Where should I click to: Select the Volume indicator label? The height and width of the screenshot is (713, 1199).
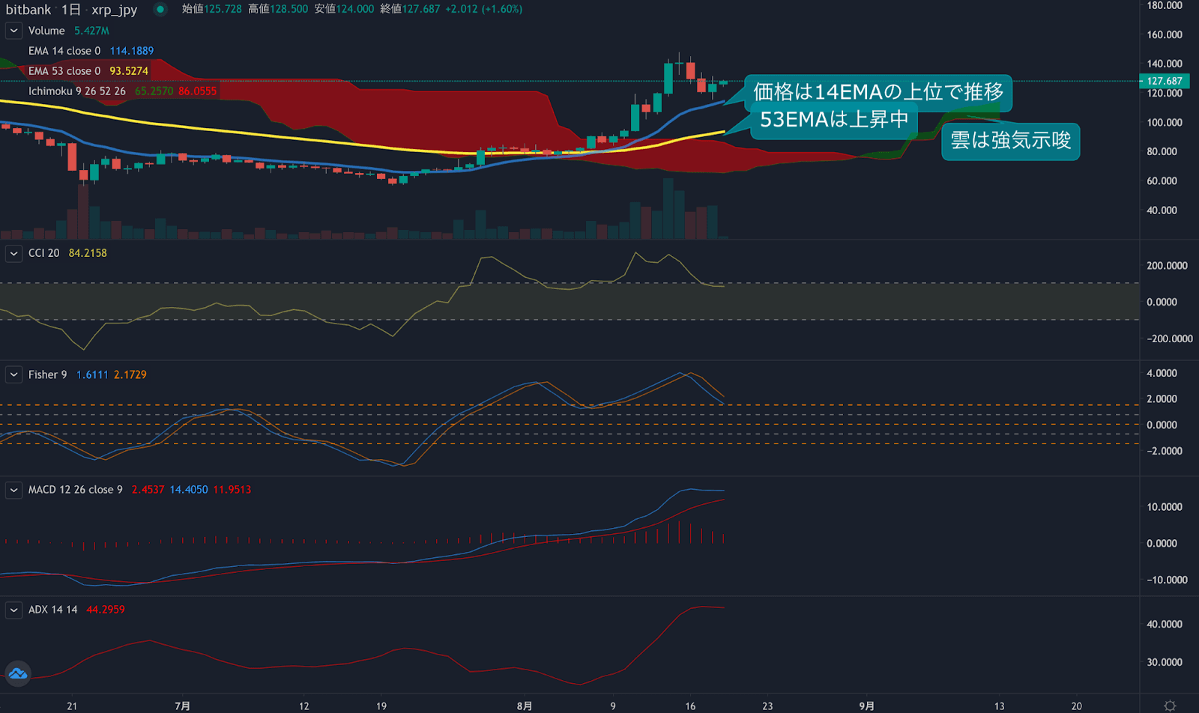46,31
